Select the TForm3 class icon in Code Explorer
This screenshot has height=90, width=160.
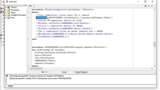[x=9, y=7]
